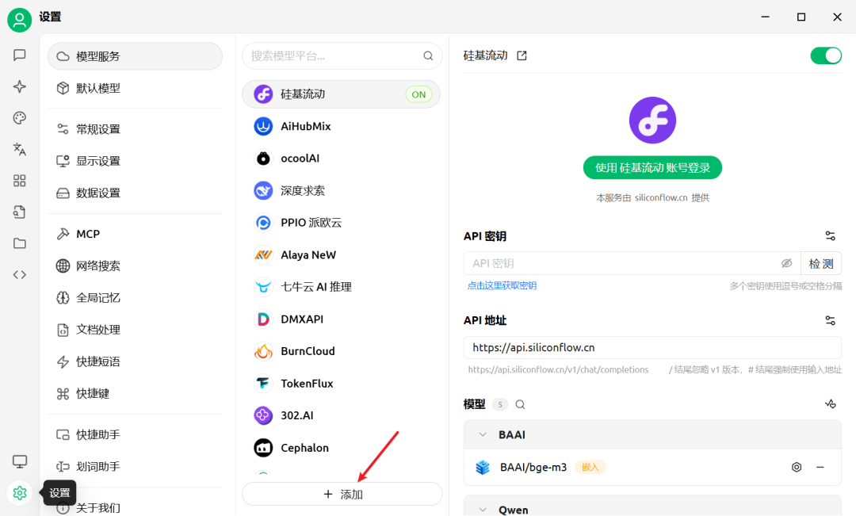Open 快捷助手 menu item

135,434
